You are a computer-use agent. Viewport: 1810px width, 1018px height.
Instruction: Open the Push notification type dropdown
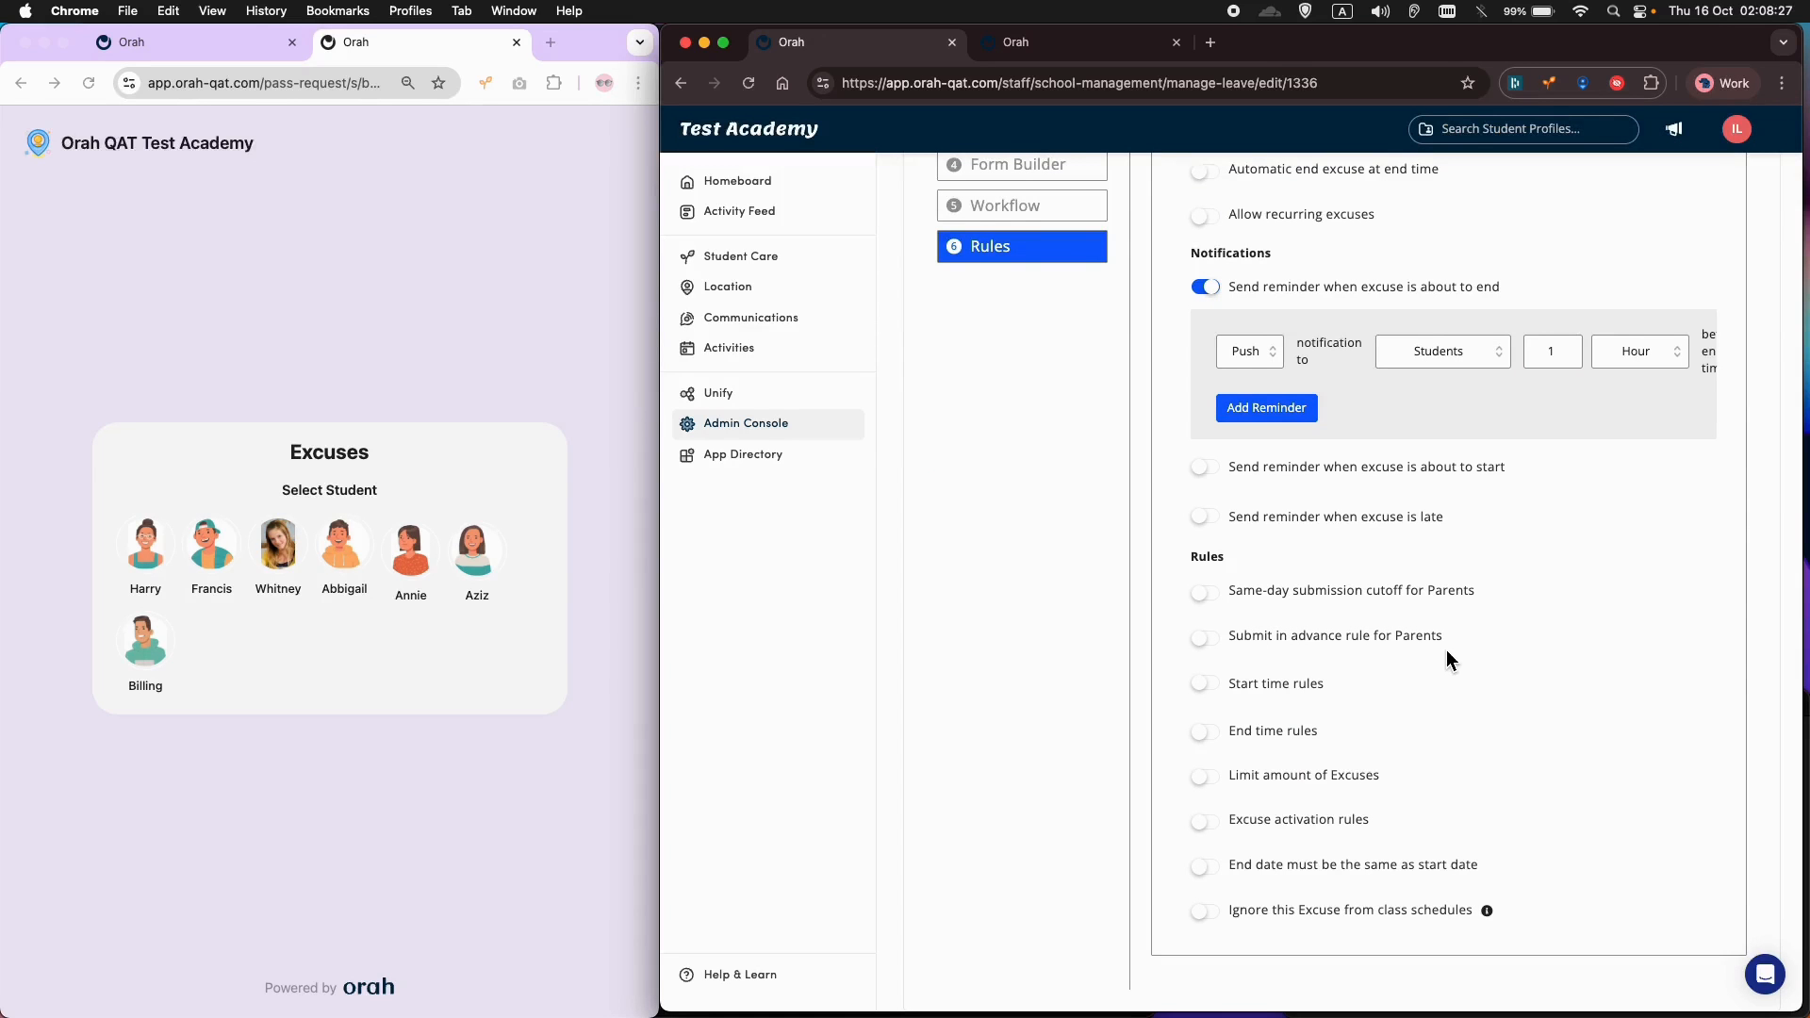(x=1250, y=352)
